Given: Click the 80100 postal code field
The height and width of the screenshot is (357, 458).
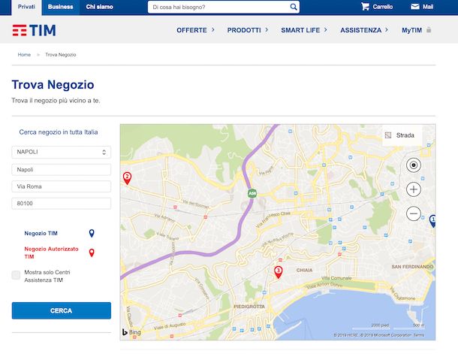Looking at the screenshot, I should [62, 204].
